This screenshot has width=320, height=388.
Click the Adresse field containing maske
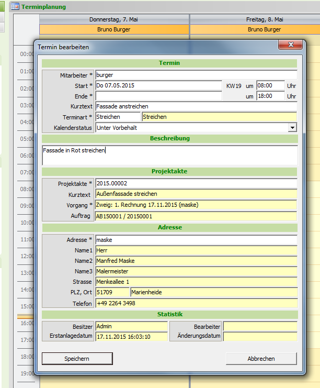click(196, 240)
